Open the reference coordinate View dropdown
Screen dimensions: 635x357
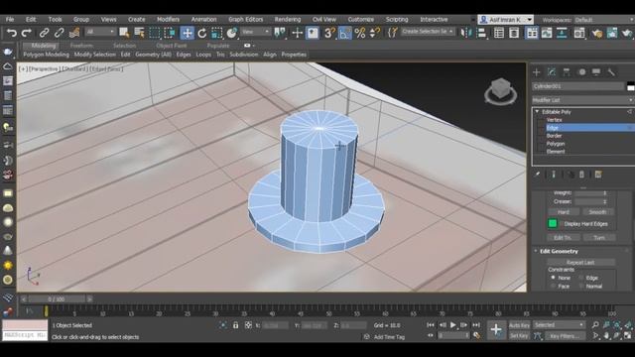[x=256, y=32]
